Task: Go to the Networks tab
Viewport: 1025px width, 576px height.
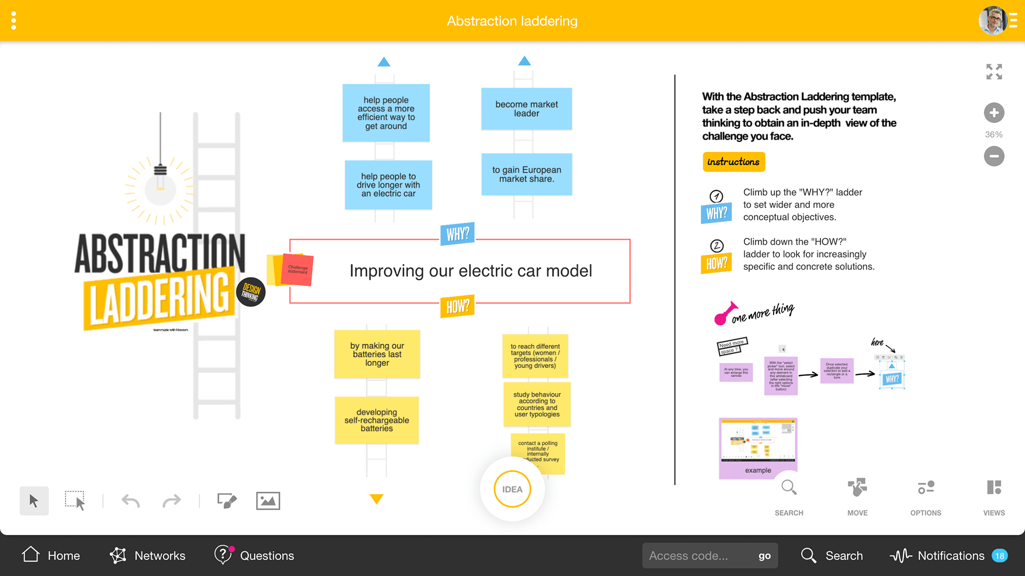Action: coord(148,555)
